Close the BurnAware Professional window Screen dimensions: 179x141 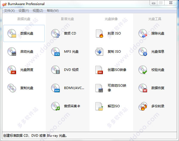(171, 3)
